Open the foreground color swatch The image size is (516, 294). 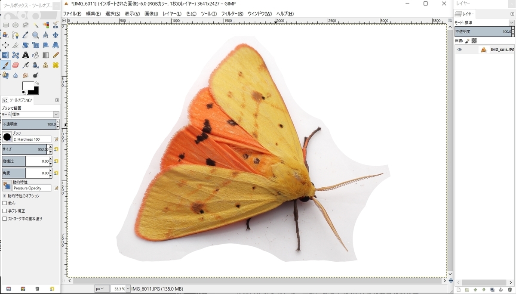27,86
